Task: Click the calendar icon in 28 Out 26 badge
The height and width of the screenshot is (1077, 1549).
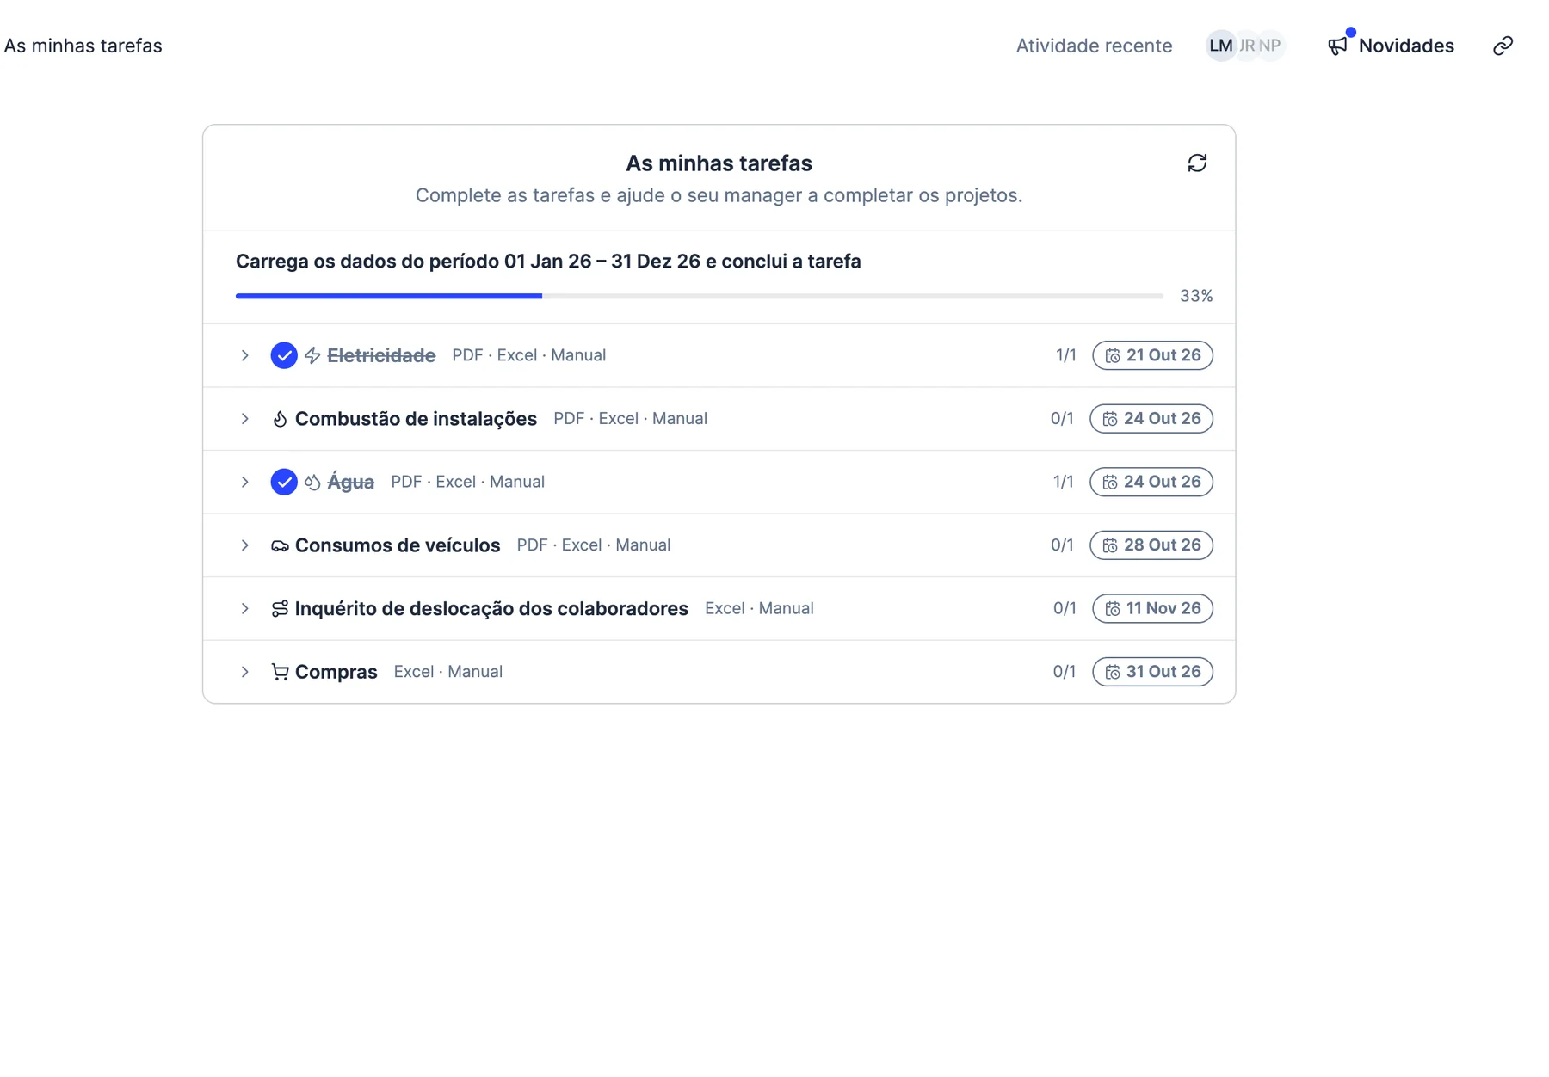Action: coord(1110,545)
